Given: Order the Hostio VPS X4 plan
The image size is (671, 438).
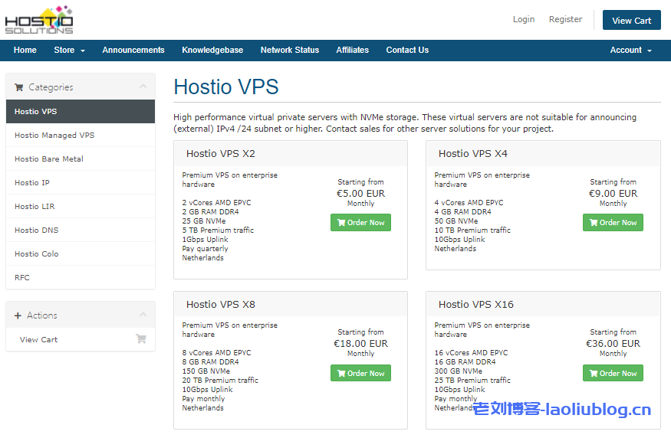Looking at the screenshot, I should coord(613,223).
